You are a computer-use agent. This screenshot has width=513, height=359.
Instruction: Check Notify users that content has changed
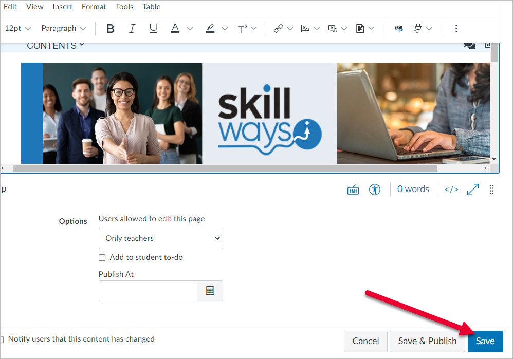pos(2,339)
